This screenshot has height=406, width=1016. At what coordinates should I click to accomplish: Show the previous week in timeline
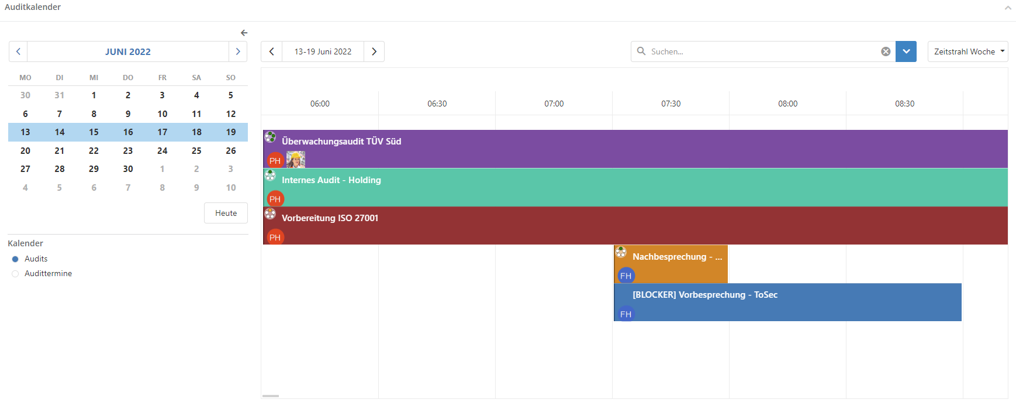tap(272, 51)
